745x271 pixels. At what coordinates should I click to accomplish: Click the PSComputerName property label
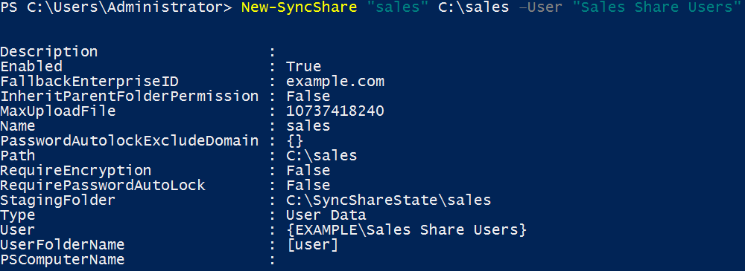(63, 260)
